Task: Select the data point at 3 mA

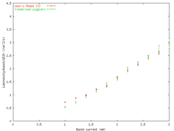Action: (169, 44)
